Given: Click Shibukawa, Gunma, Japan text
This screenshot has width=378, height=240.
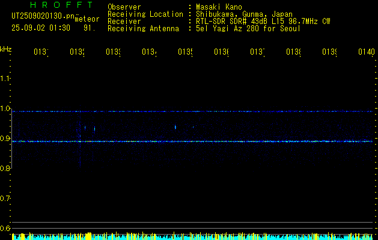Looking at the screenshot, I should [244, 14].
